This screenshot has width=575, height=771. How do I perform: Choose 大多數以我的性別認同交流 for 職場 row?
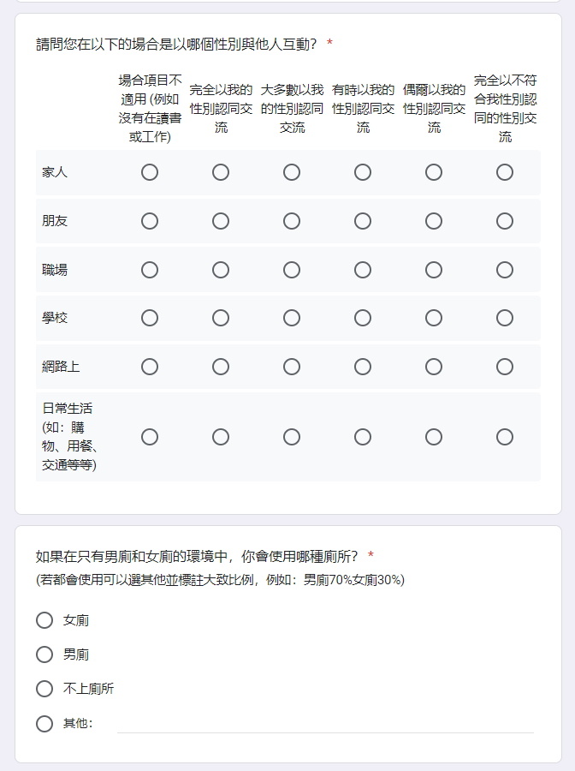[x=292, y=270]
